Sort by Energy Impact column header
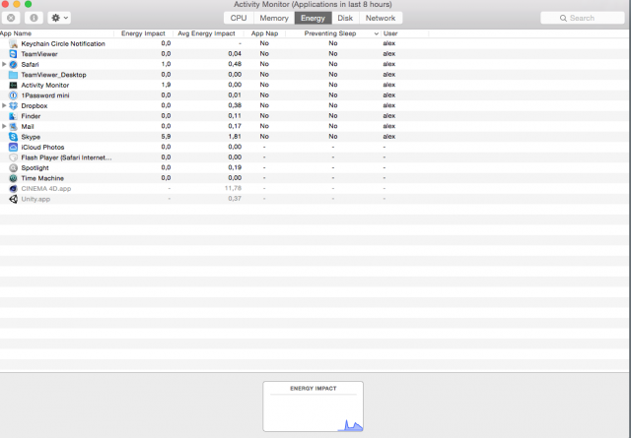This screenshot has height=438, width=631. pos(143,33)
